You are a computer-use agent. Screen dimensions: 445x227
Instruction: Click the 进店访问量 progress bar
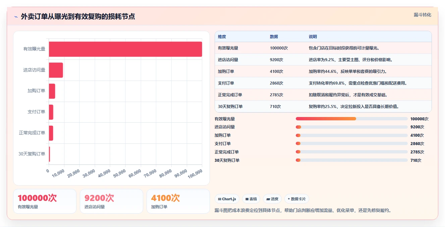pyautogui.click(x=351, y=127)
